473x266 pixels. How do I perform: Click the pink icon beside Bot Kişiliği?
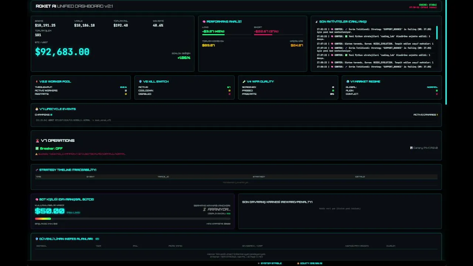37,199
